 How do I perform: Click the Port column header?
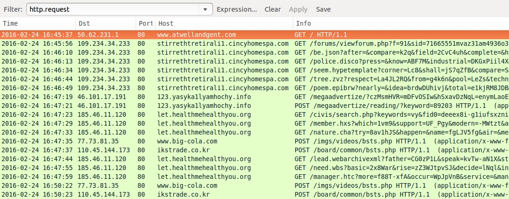point(145,23)
